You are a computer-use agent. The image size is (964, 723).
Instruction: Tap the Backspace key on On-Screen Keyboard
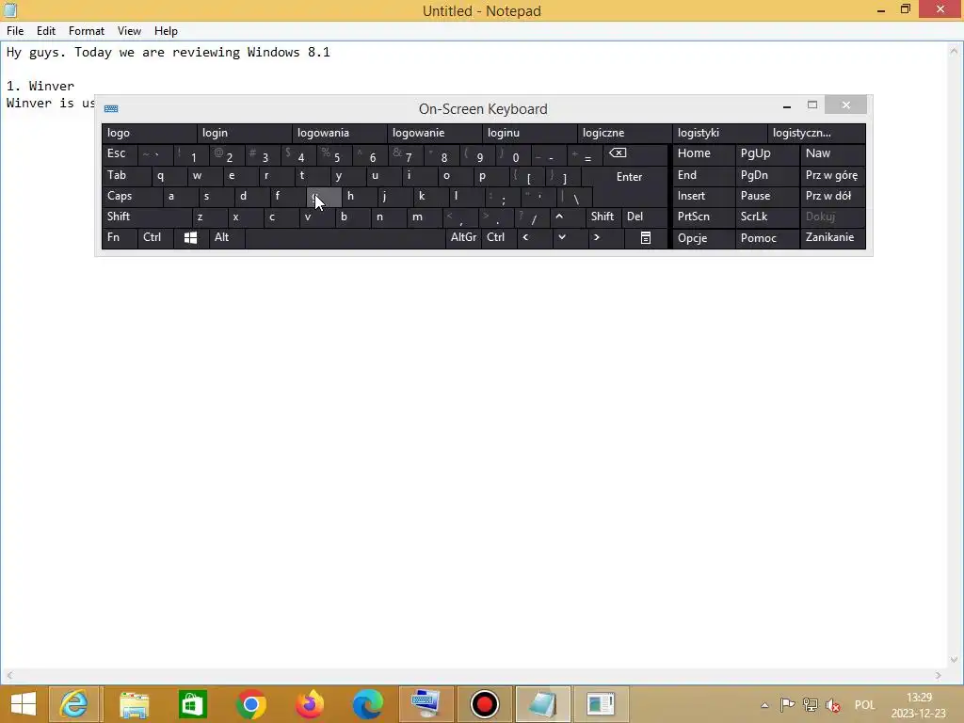(x=635, y=153)
